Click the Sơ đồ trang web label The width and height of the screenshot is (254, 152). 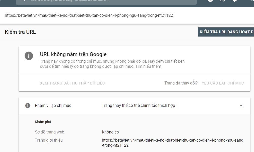point(49,132)
